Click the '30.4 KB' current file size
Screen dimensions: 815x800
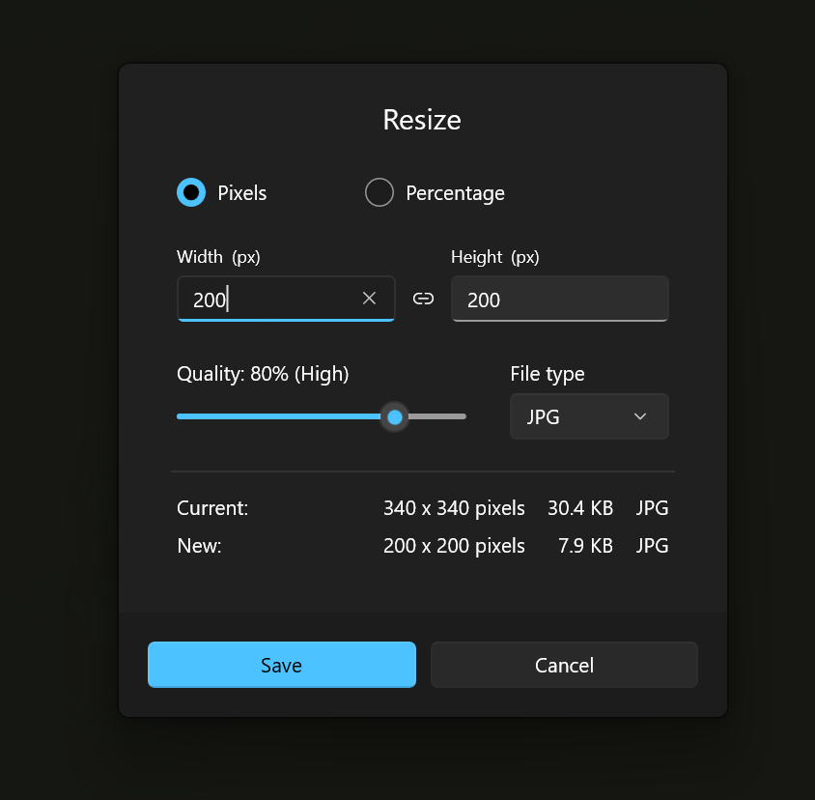(x=580, y=508)
